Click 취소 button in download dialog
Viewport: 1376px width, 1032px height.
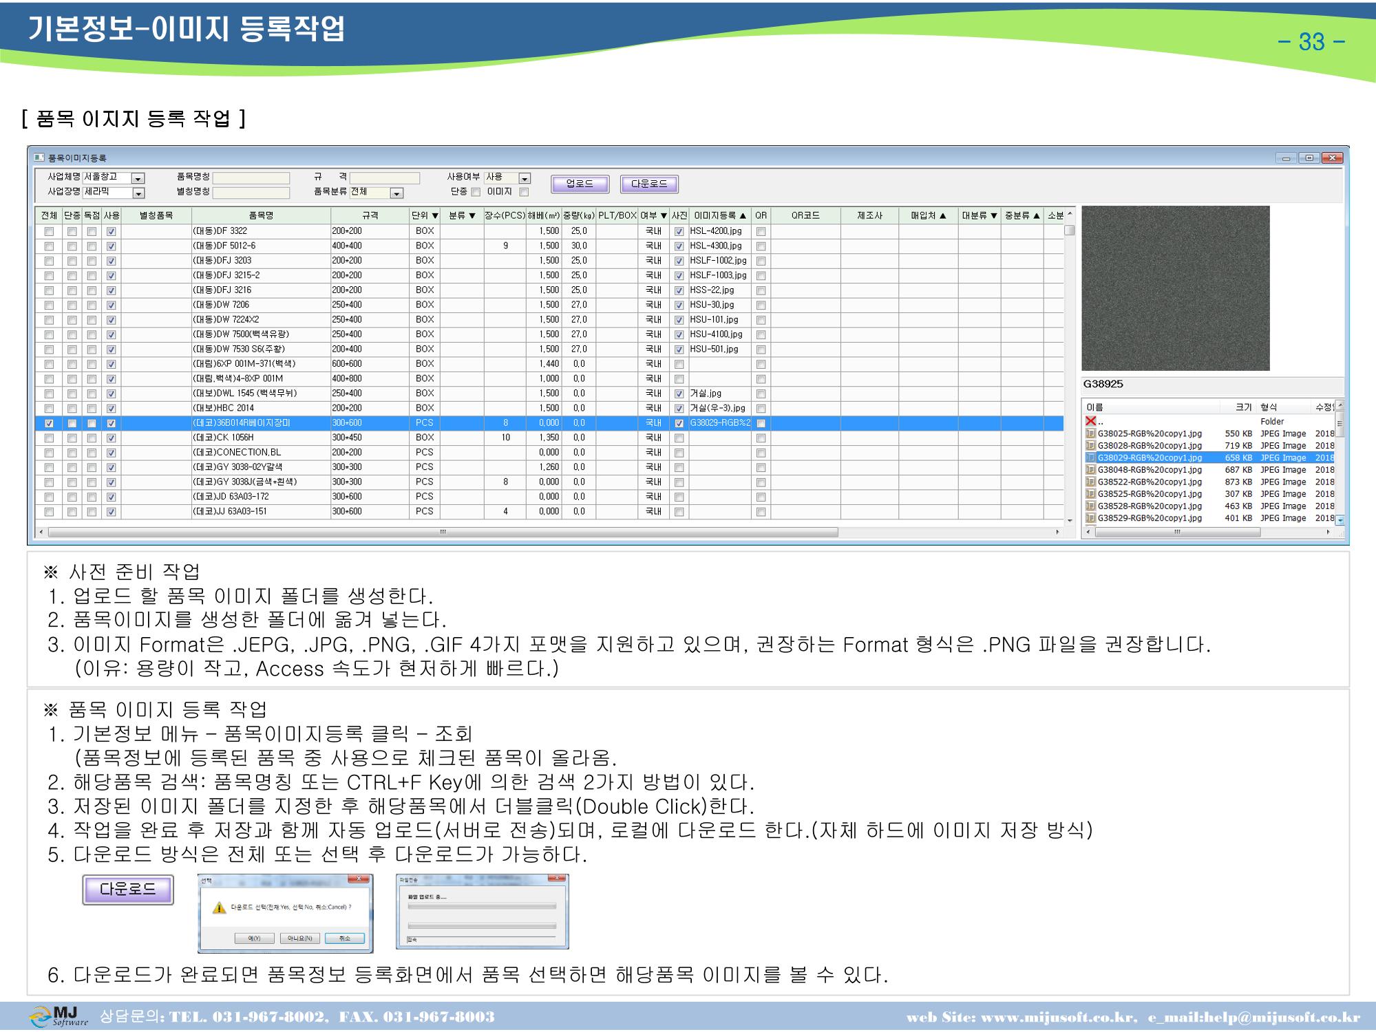tap(346, 938)
